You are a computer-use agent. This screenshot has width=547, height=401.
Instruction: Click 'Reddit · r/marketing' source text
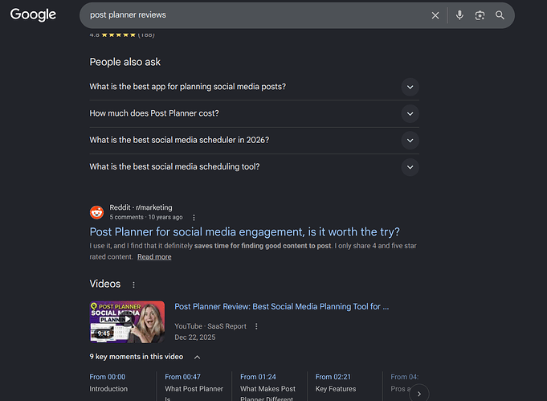141,207
